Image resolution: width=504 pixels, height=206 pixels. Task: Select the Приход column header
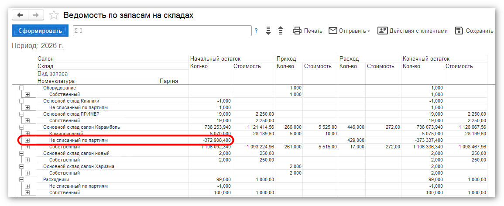pos(306,59)
